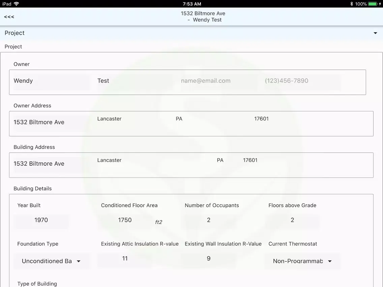Tap the battery indicator icon
This screenshot has width=383, height=287.
[x=373, y=4]
